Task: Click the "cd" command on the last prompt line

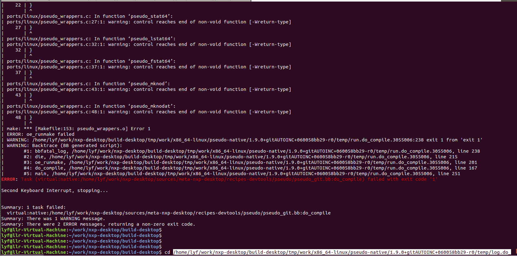Action: (167, 252)
